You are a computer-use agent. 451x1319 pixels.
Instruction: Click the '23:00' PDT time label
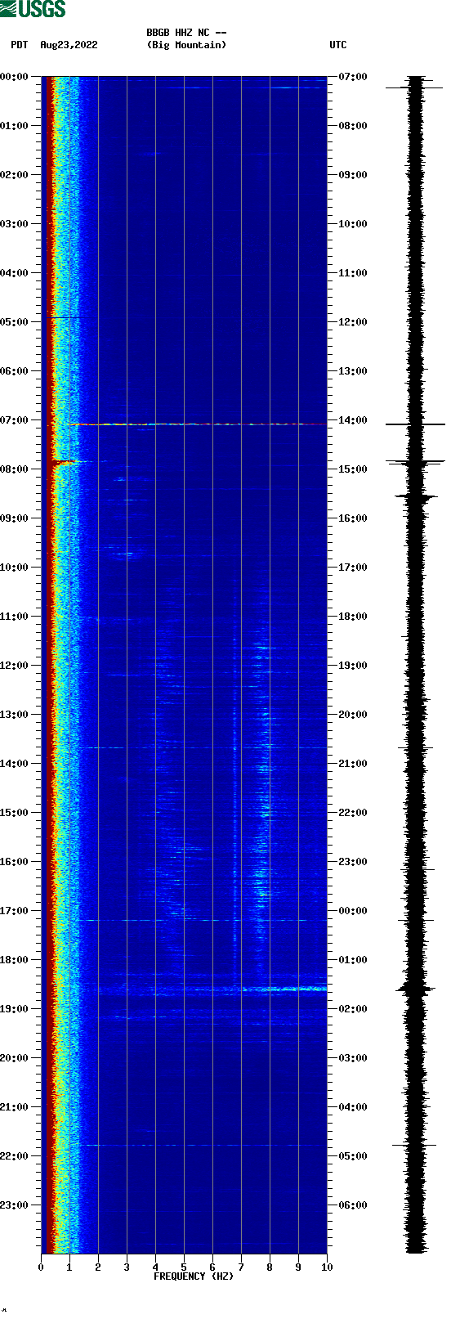click(x=14, y=1205)
